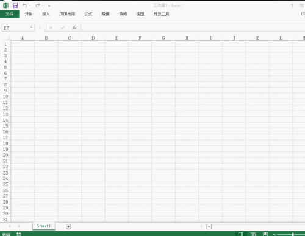Viewport: 305px width, 236px height.
Task: Switch to Page Break Preview icon
Action: click(x=265, y=234)
